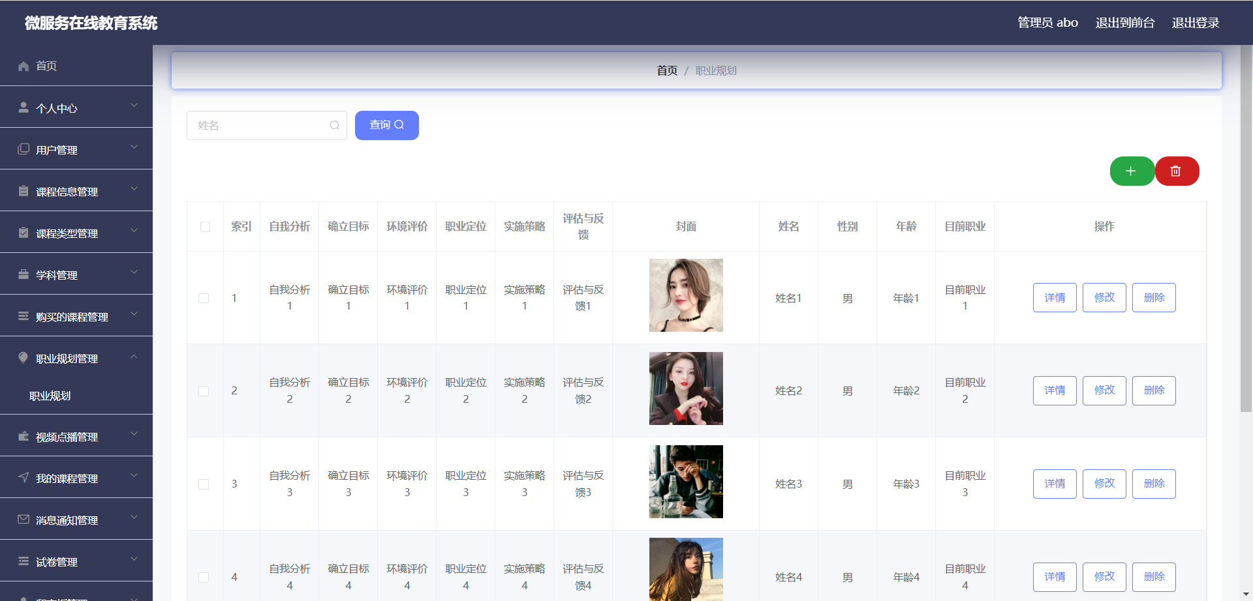Collapse the 职业规划管理 section chevron
This screenshot has height=601, width=1253.
(134, 356)
